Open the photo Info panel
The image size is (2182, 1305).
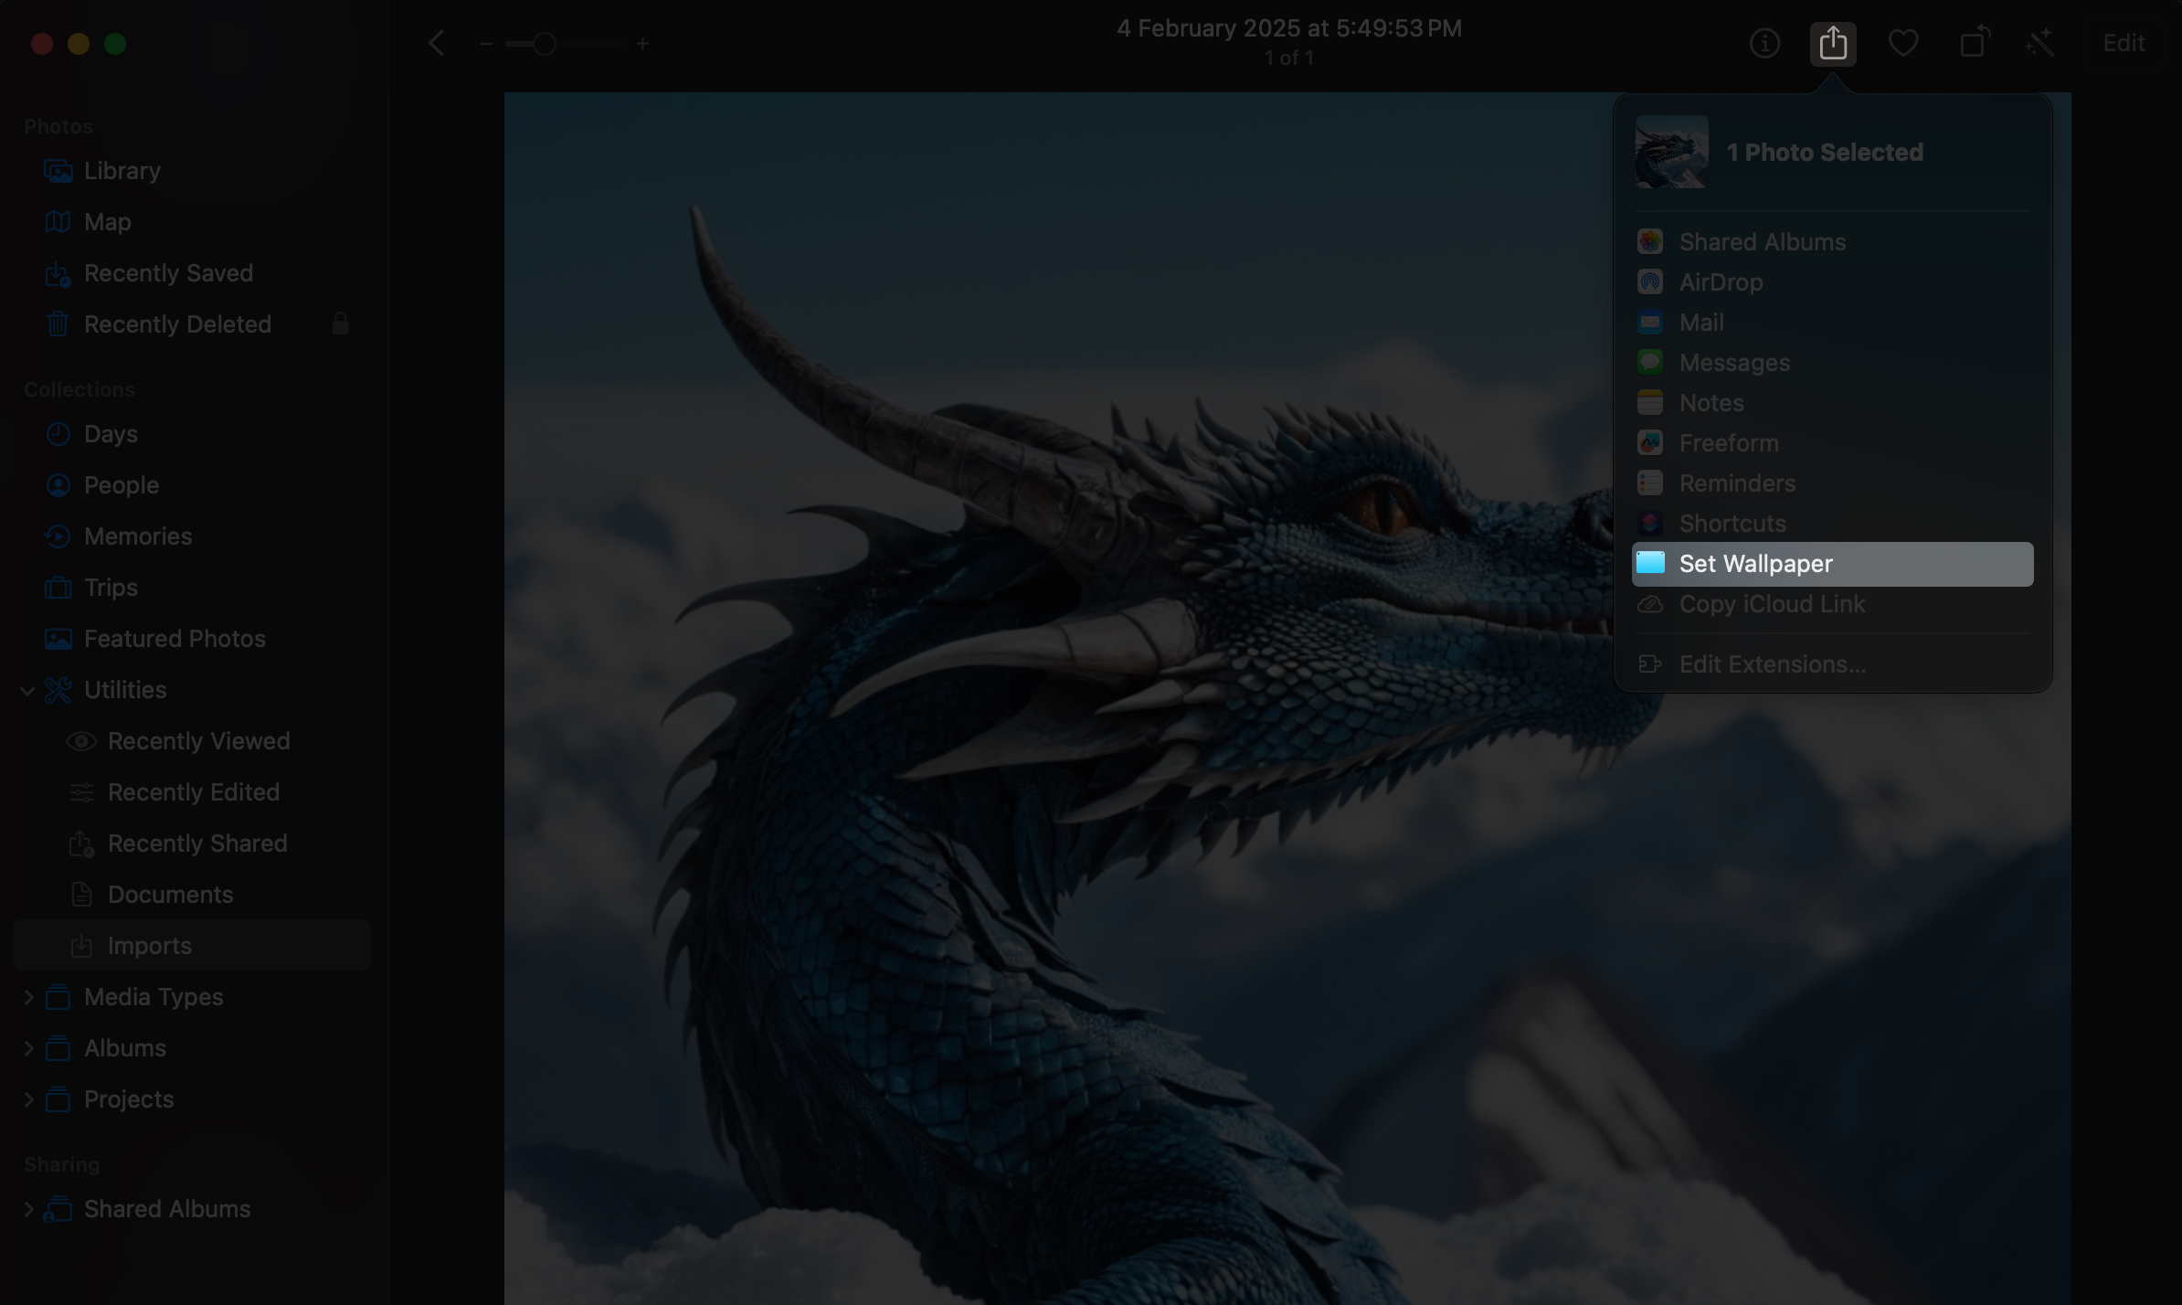point(1764,43)
